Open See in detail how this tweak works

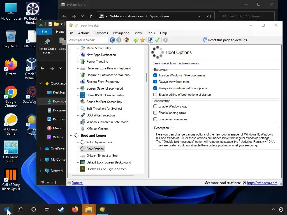click(x=176, y=63)
